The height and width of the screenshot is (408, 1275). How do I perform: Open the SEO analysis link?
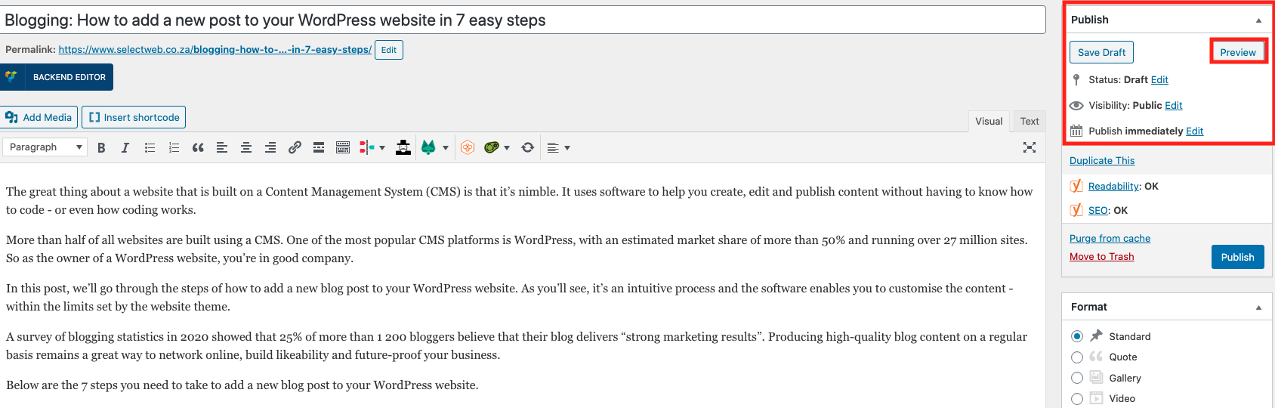coord(1098,210)
